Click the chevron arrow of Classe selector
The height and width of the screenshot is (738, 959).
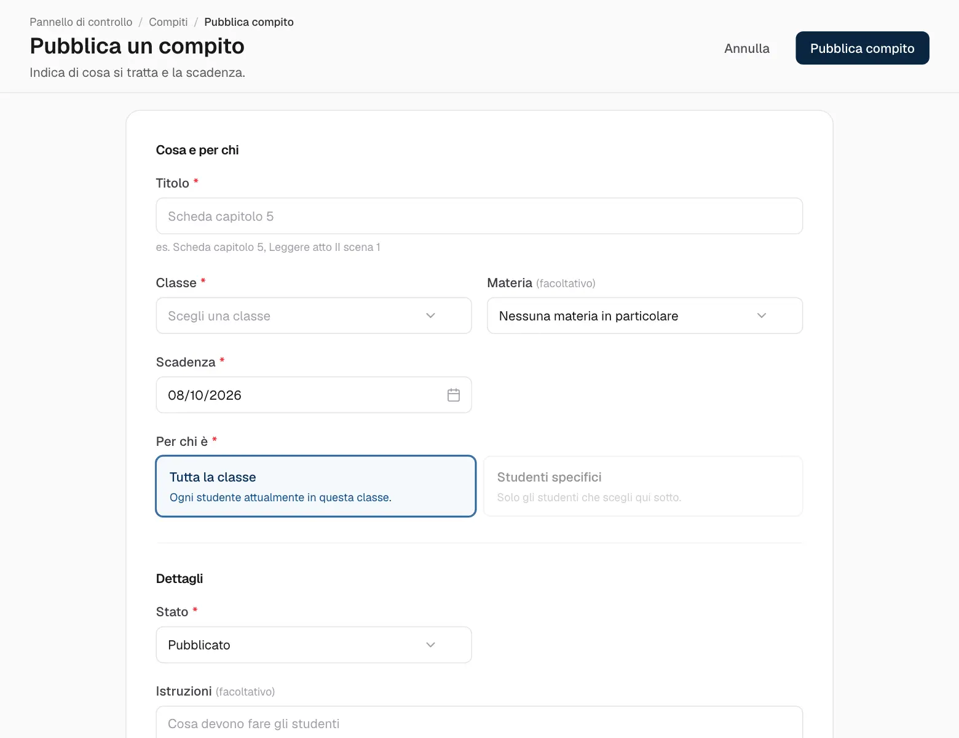430,315
